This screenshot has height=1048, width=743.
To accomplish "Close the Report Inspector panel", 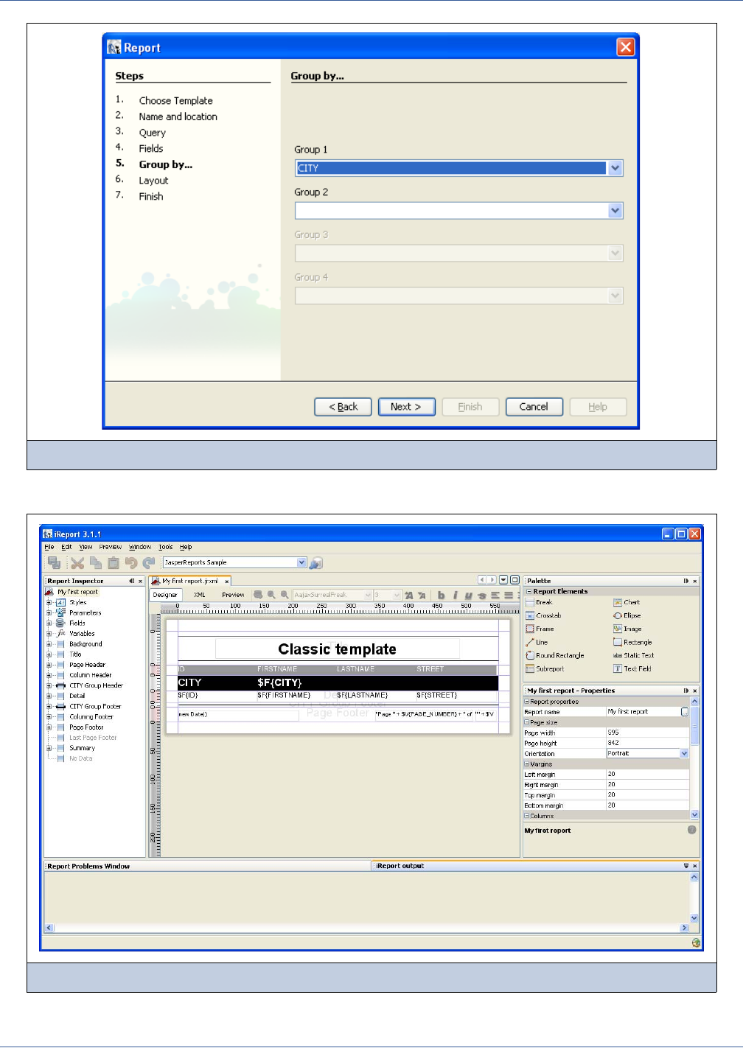I will click(141, 581).
